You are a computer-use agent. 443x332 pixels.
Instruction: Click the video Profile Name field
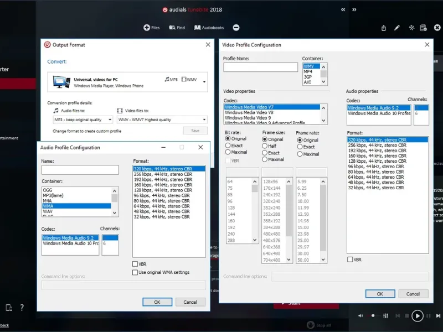click(260, 68)
